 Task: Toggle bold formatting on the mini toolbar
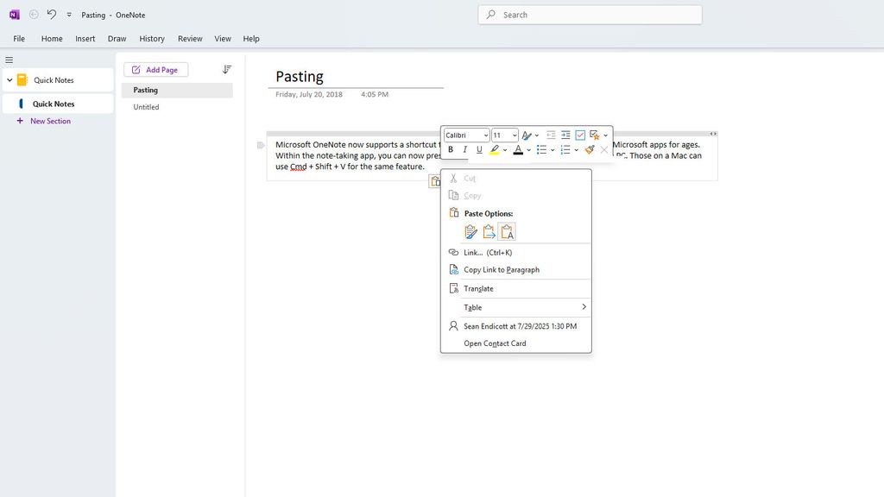[x=450, y=149]
